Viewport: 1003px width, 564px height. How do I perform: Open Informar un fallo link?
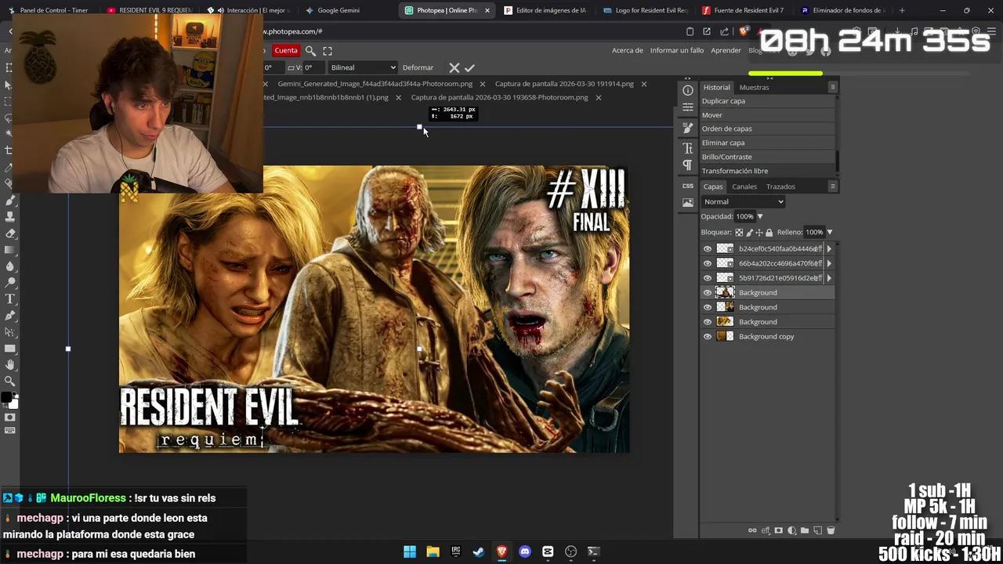pos(677,51)
